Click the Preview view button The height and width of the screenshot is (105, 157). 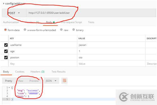(34, 81)
